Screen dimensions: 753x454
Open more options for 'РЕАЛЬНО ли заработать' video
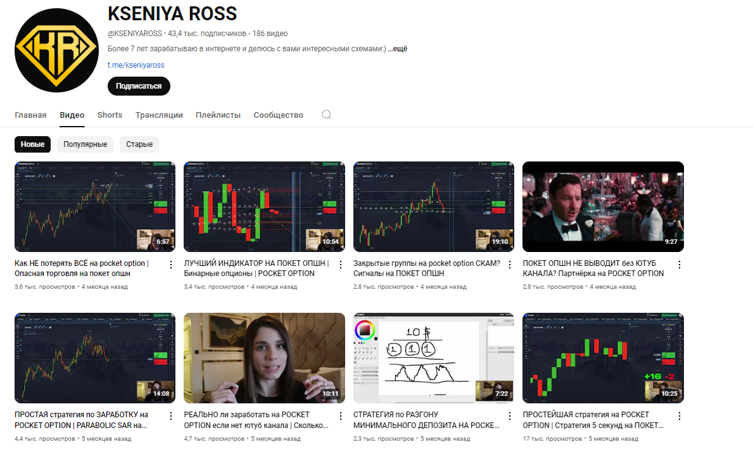(x=341, y=416)
